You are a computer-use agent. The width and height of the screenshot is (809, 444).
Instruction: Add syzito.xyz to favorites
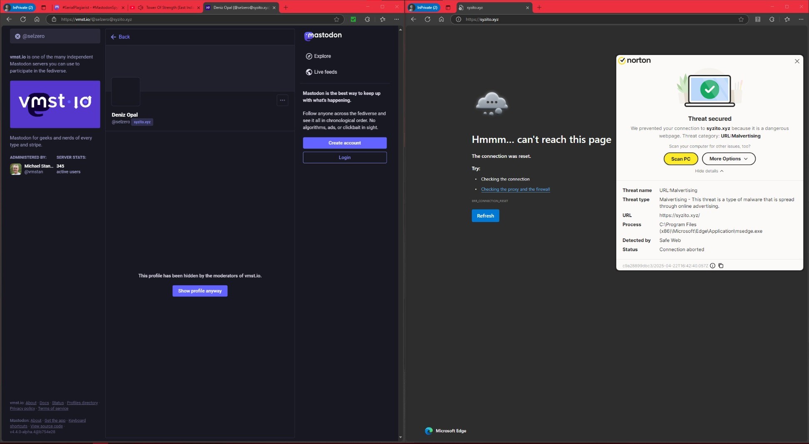coord(741,19)
